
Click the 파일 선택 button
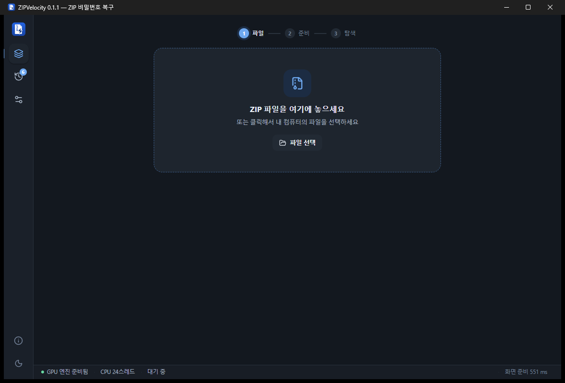click(x=297, y=143)
